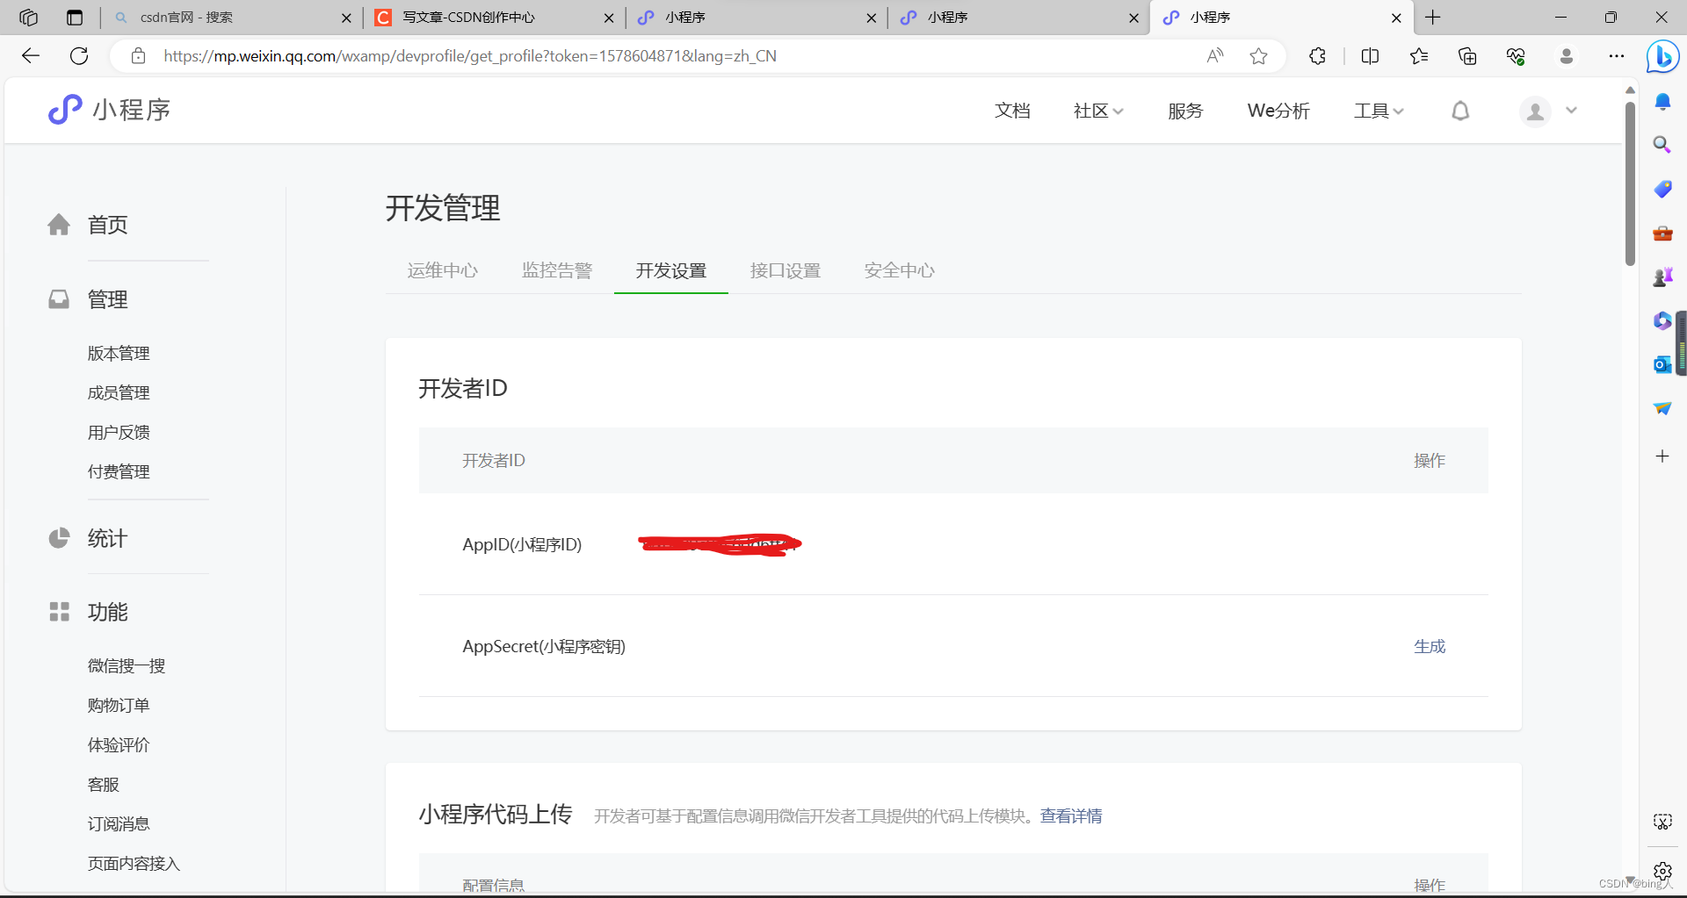
Task: Open the 文档 link in the top navigation
Action: tap(1012, 111)
